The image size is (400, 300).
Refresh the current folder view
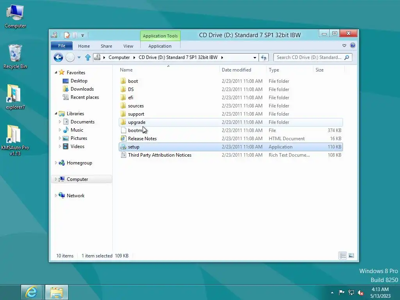[x=264, y=57]
